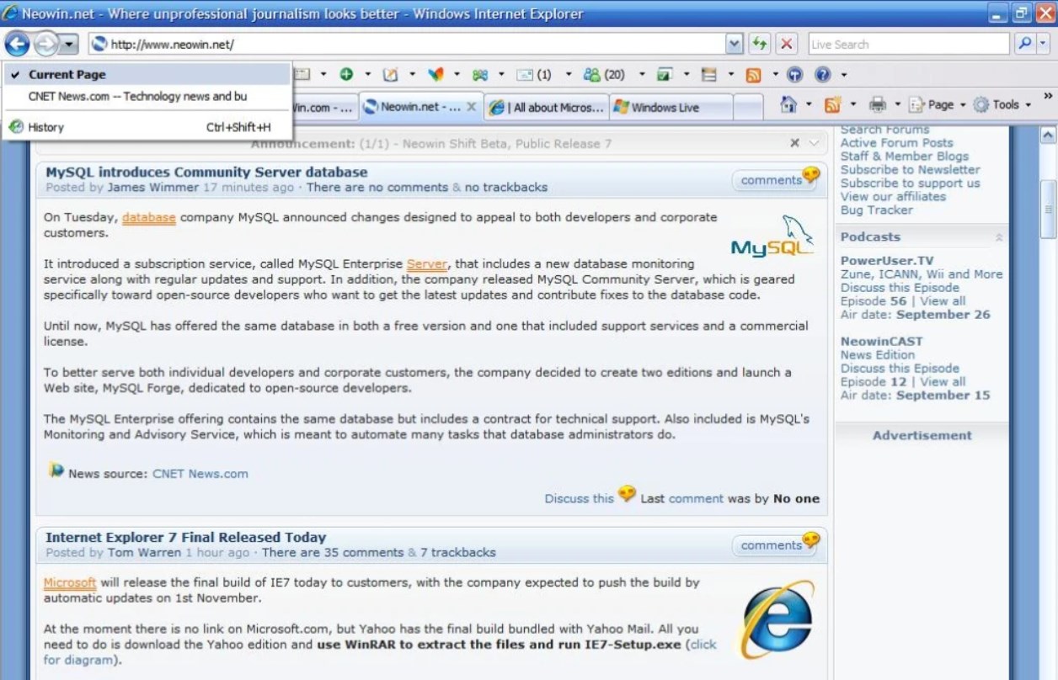Viewport: 1058px width, 680px height.
Task: Follow the CNET News.com news source link
Action: [200, 474]
